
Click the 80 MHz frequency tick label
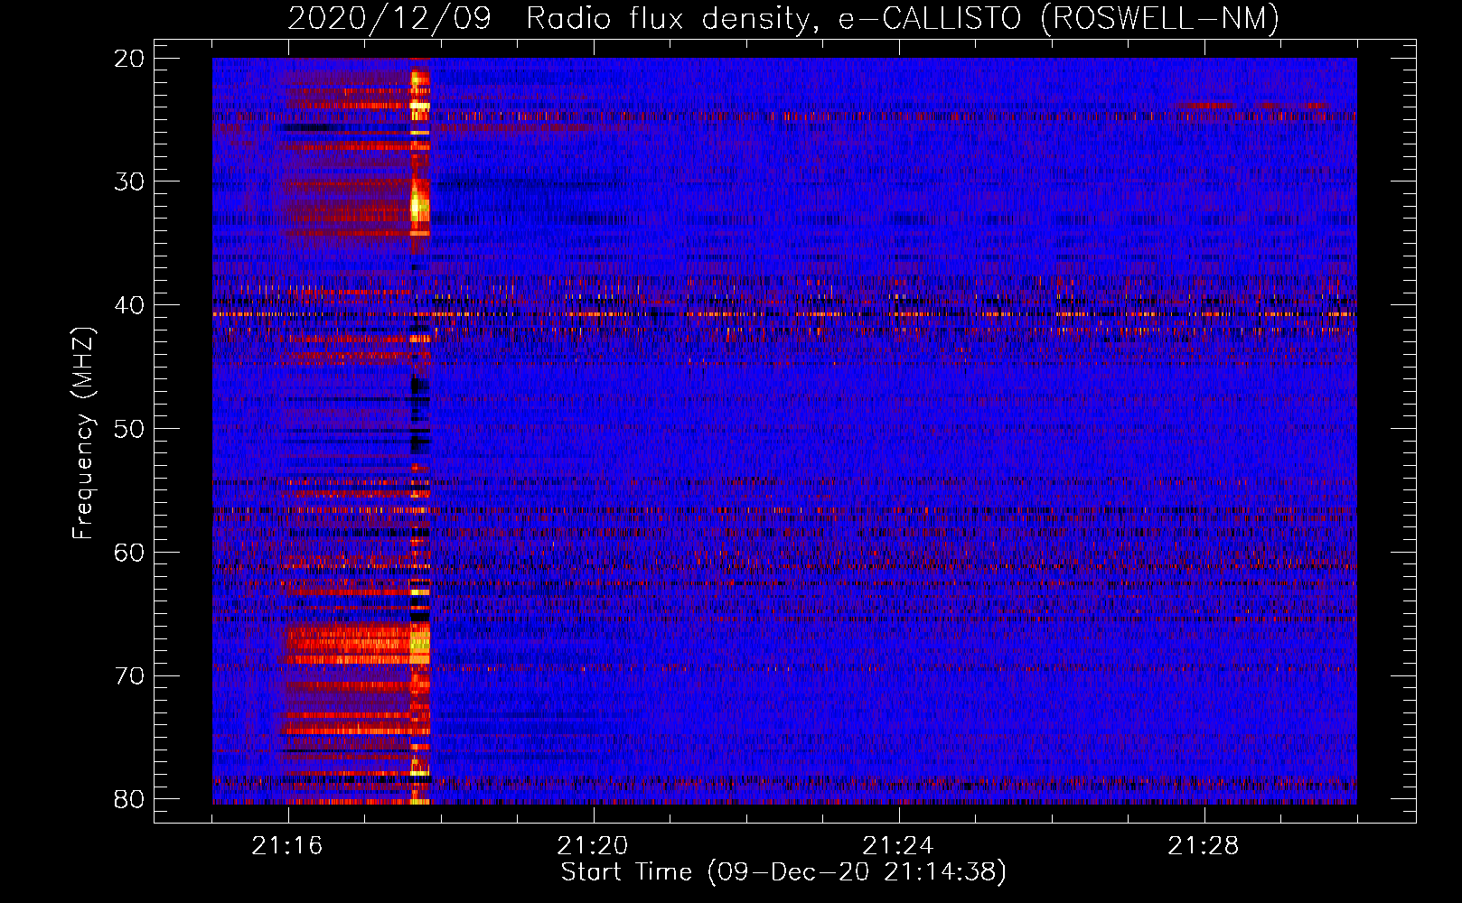coord(129,799)
